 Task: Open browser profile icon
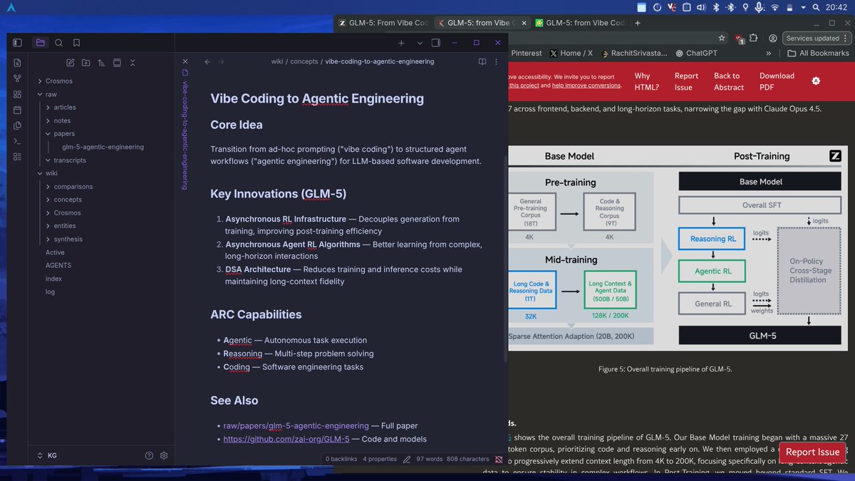point(773,38)
